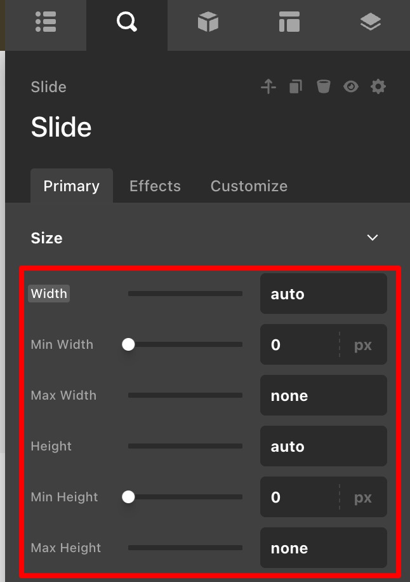
Task: Open the Elements cube icon
Action: pos(208,22)
